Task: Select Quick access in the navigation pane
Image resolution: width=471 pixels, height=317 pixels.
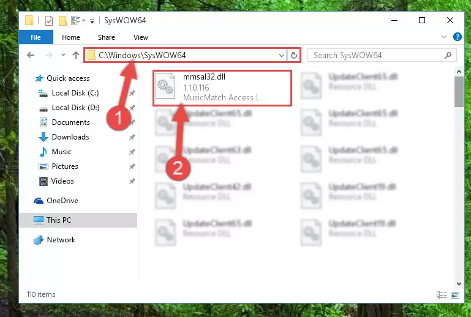Action: (x=68, y=78)
